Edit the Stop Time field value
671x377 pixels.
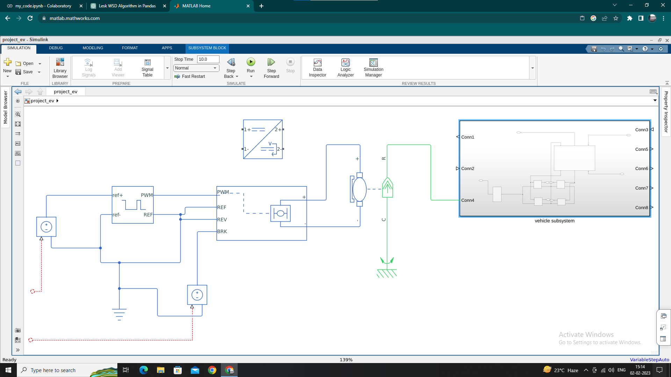point(208,59)
